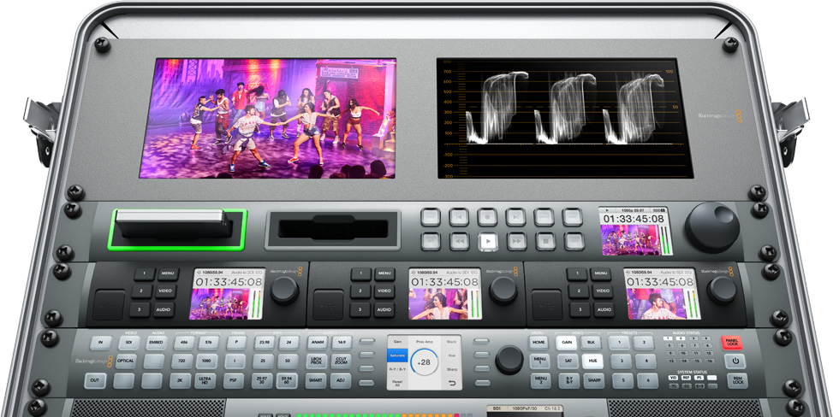This screenshot has height=417, width=833.
Task: Select ULTRA HD format button
Action: tap(205, 381)
